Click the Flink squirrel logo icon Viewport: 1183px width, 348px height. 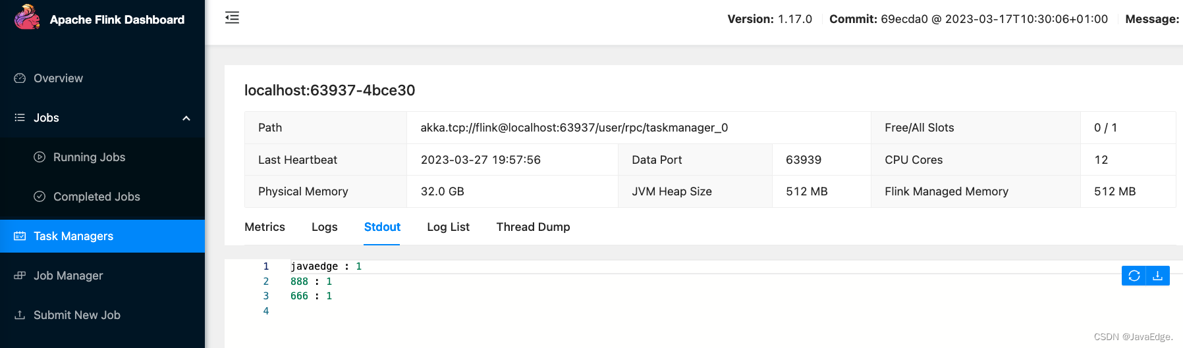point(27,18)
